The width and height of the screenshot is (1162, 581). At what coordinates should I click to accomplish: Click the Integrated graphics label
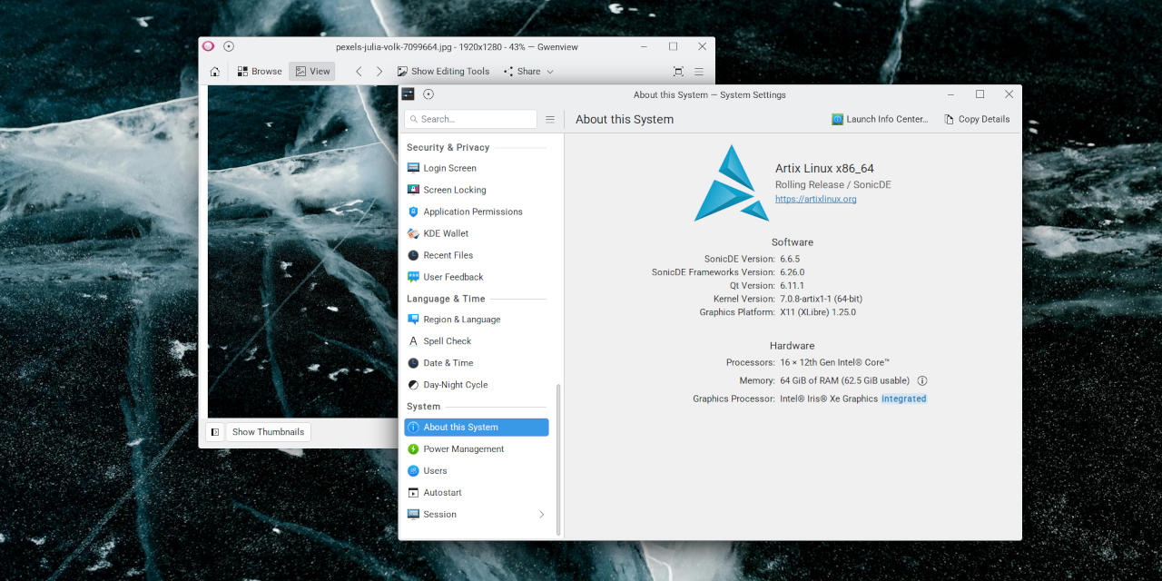[x=904, y=399]
